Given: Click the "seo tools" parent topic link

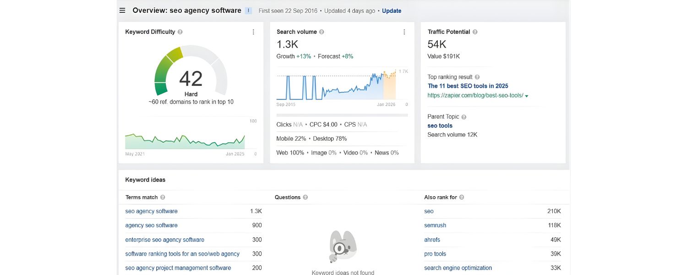Looking at the screenshot, I should (439, 125).
